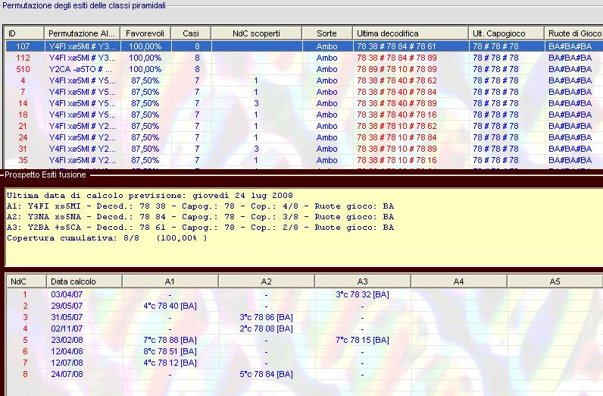Click result 7°c 78 88 [BA]
This screenshot has width=603, height=396.
(170, 340)
